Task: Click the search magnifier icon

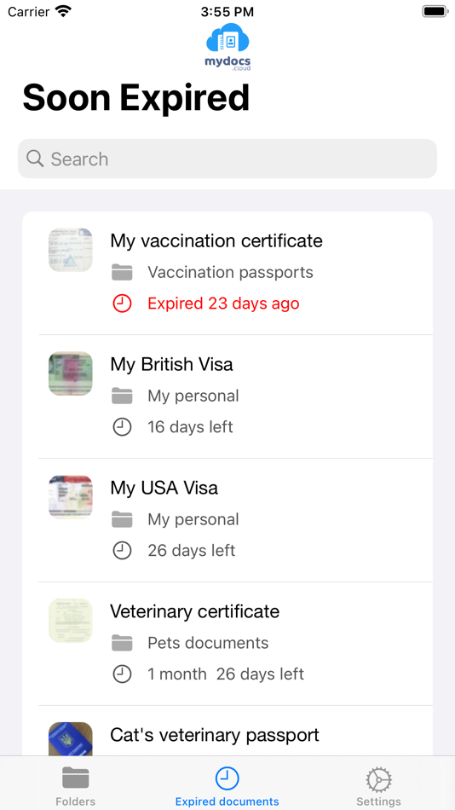Action: tap(35, 159)
